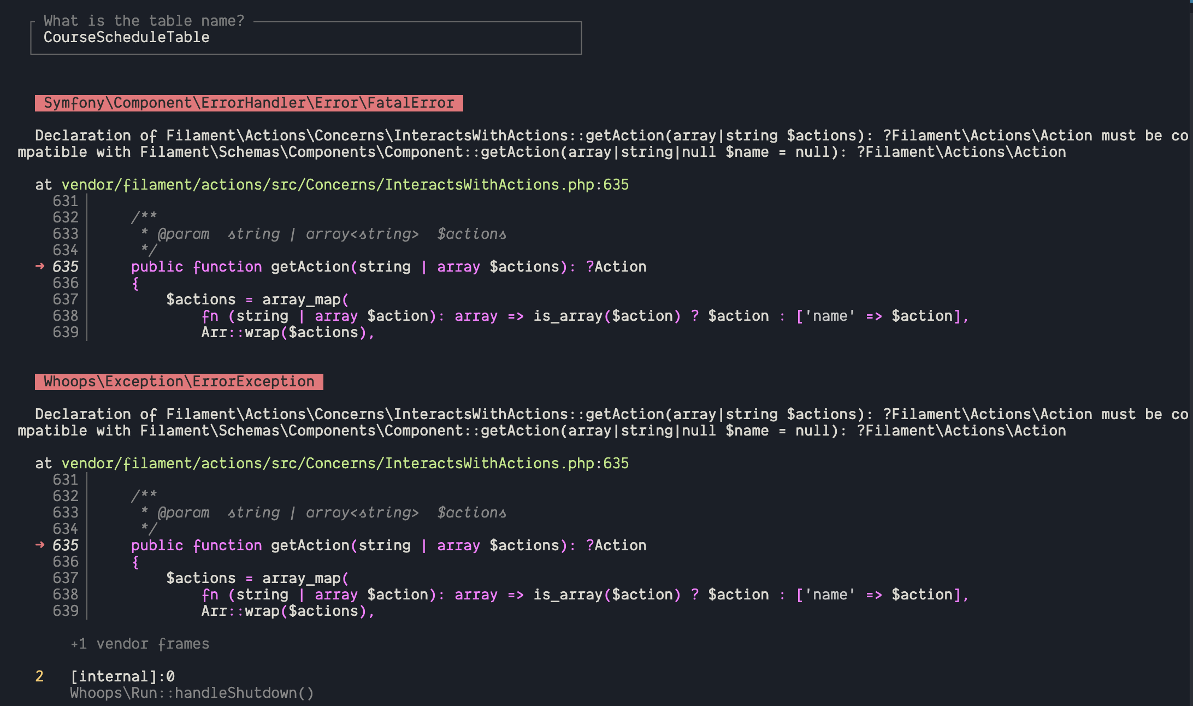
Task: Click the table name input field
Action: pos(306,38)
